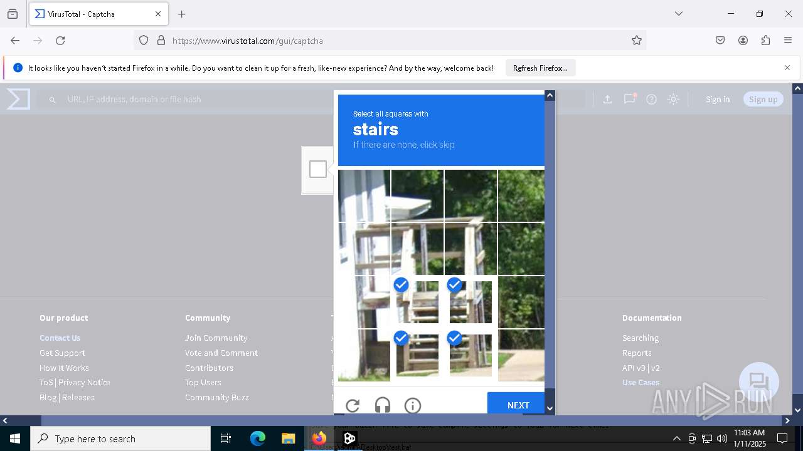Show hidden system tray icons chevron
Screen dimensions: 803x451
coord(676,438)
